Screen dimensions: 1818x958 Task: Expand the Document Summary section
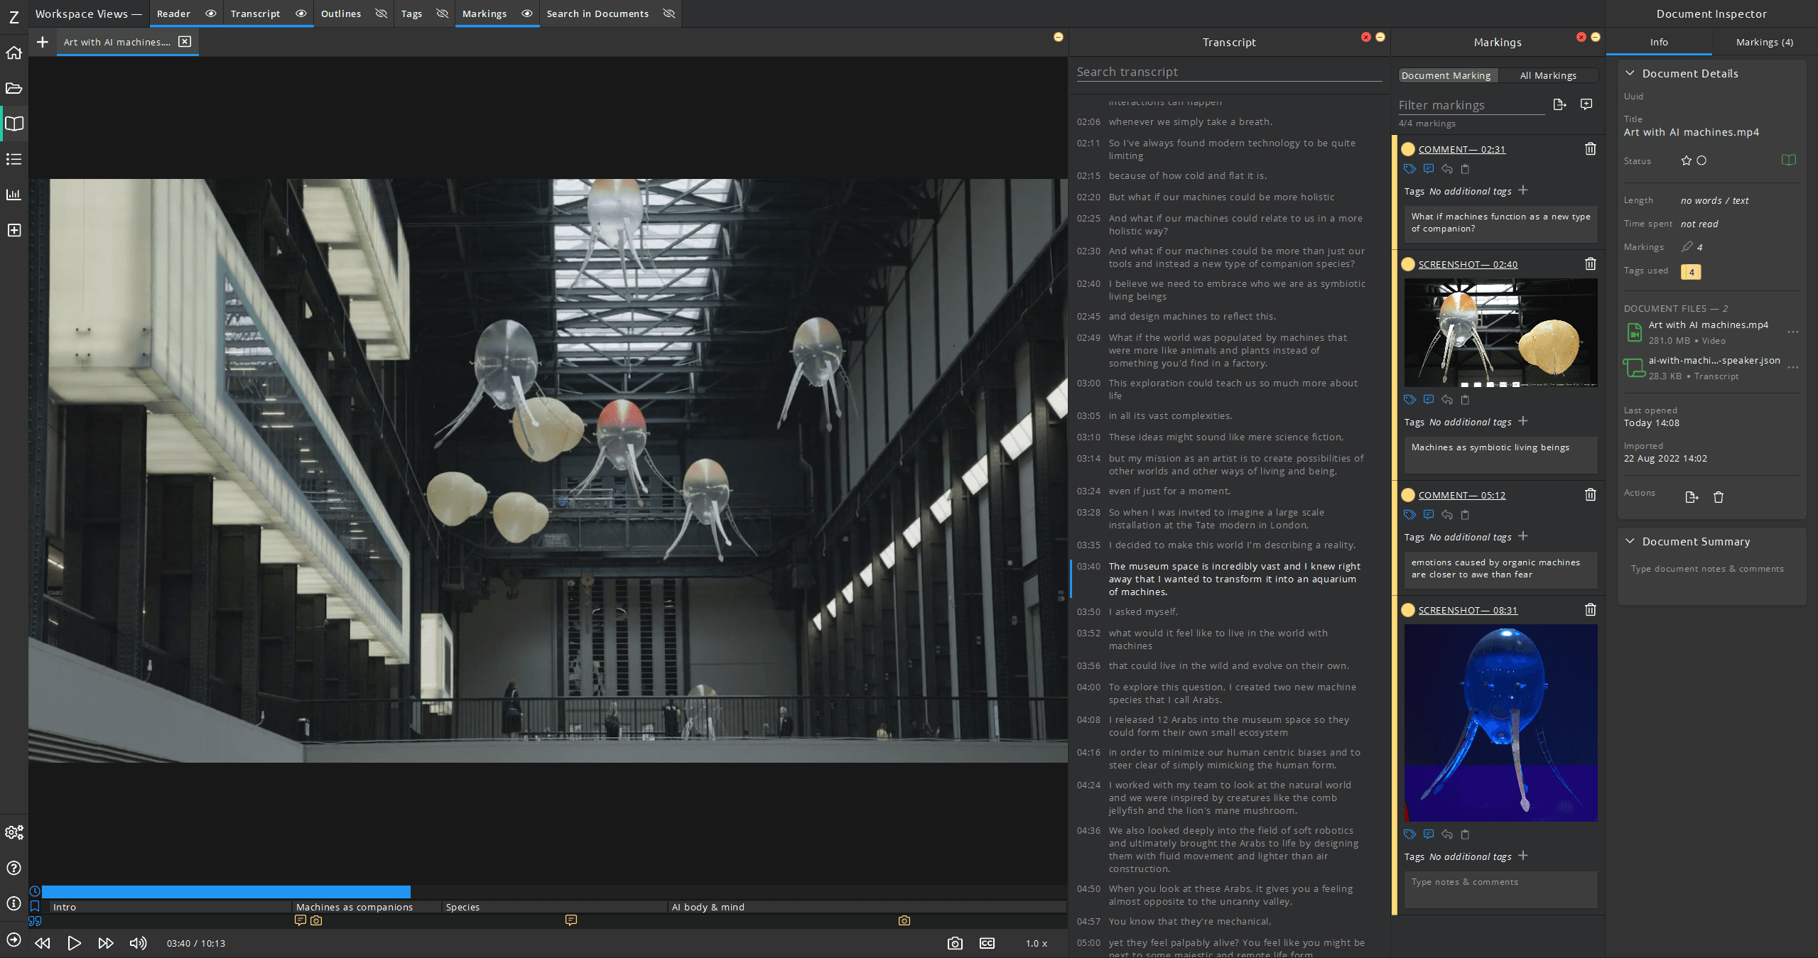[1630, 541]
